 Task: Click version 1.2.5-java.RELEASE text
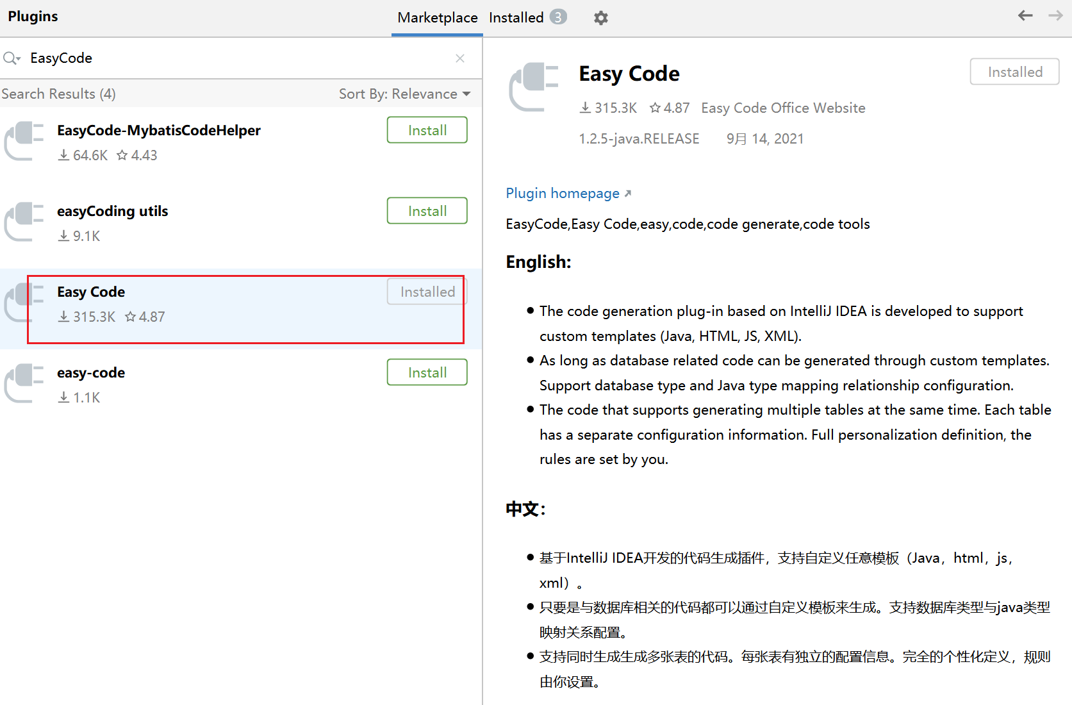pos(639,138)
